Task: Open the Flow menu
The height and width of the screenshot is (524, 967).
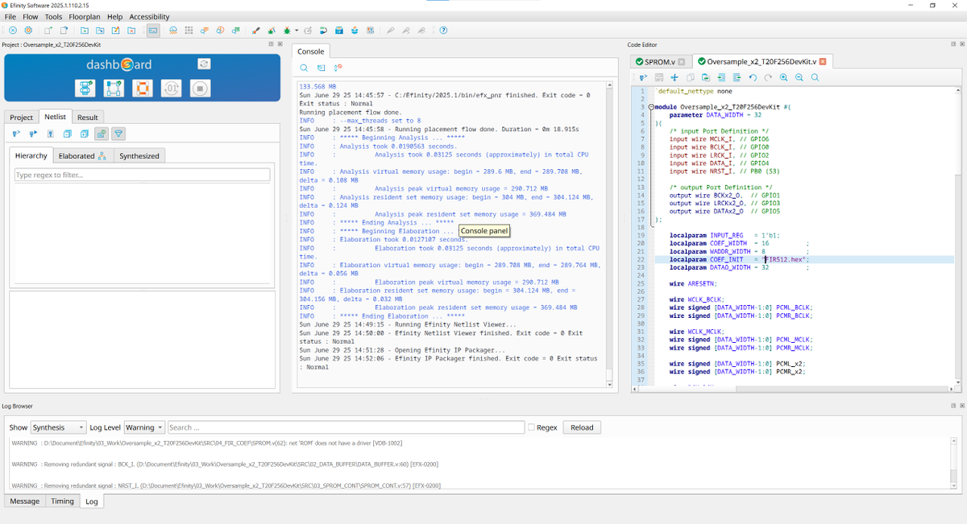Action: click(x=30, y=16)
